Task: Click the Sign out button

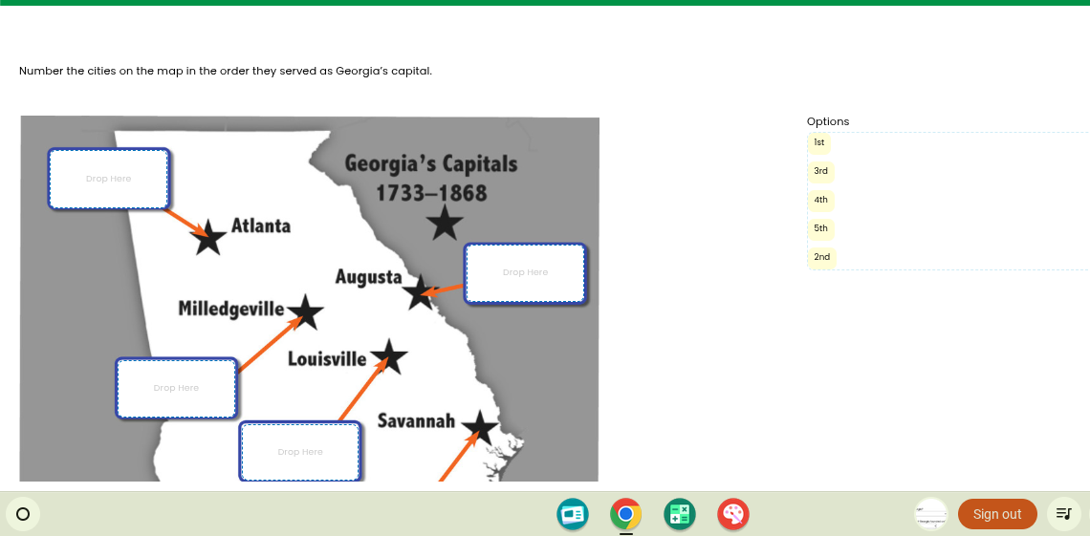Action: coord(997,514)
